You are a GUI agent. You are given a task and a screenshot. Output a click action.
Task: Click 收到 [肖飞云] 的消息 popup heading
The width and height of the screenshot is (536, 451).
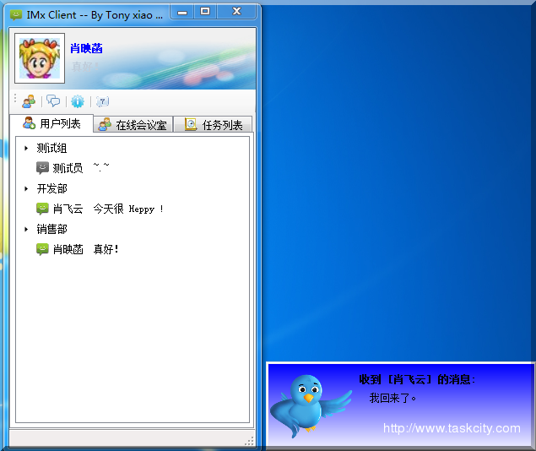[417, 379]
